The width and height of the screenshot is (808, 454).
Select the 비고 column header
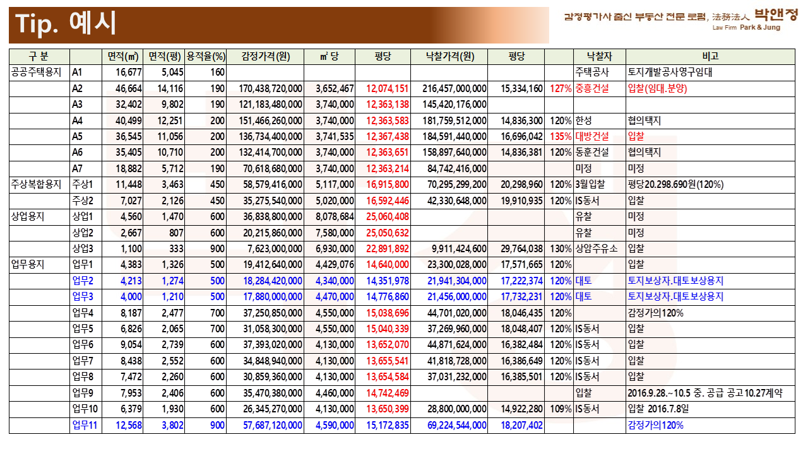pos(710,56)
